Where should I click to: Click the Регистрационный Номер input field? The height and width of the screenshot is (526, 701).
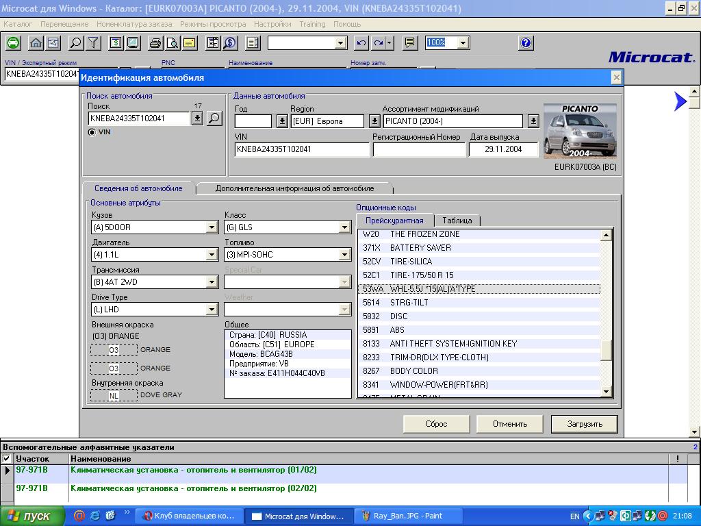coord(418,149)
